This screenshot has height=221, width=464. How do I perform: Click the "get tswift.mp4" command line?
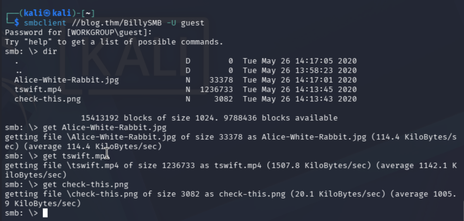point(76,156)
